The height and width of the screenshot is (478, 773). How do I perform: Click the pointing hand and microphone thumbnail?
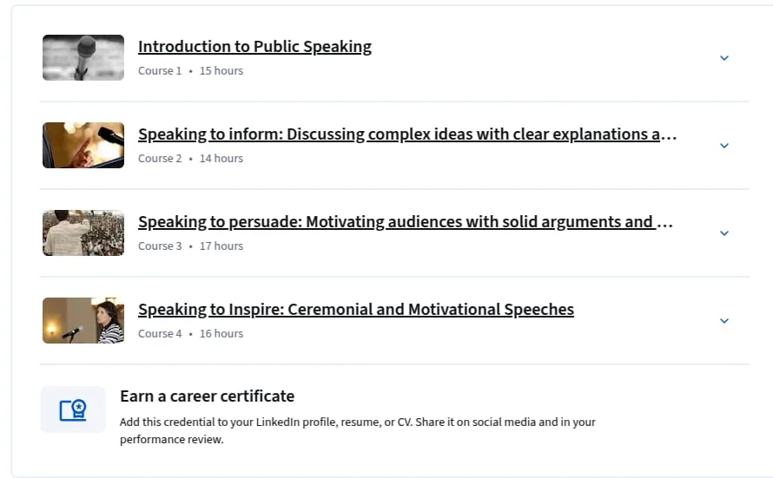click(x=83, y=145)
